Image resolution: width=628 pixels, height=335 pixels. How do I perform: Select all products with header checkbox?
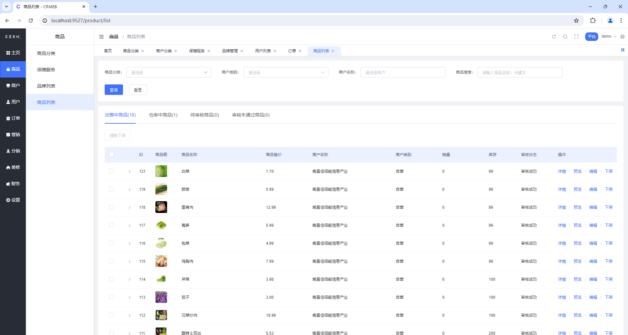(112, 154)
